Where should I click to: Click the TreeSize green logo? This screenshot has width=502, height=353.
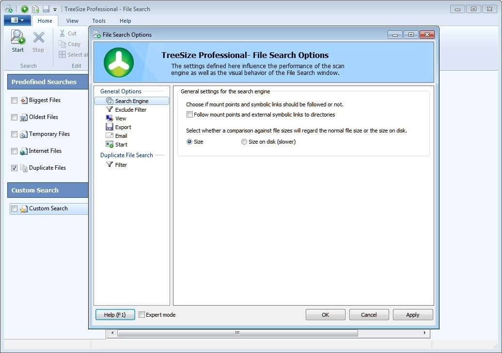[119, 62]
